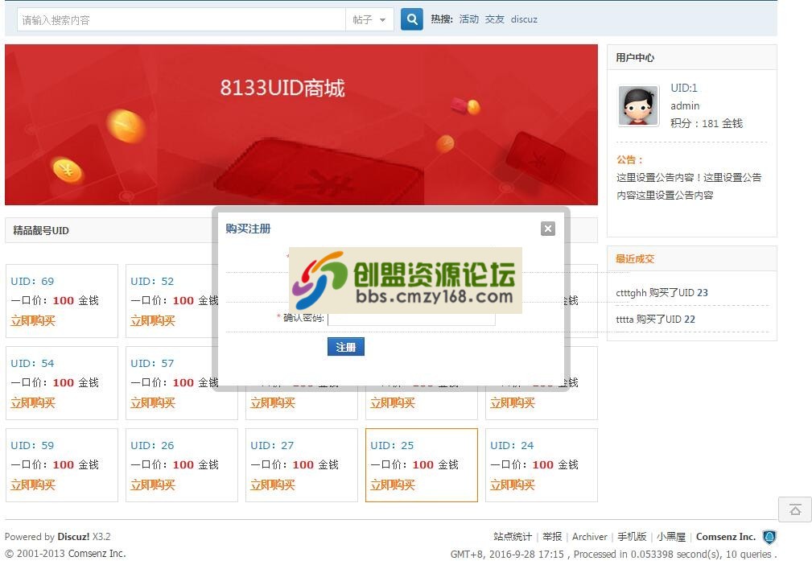Click the 最近成交 panel heading
This screenshot has width=812, height=561.
coord(635,258)
